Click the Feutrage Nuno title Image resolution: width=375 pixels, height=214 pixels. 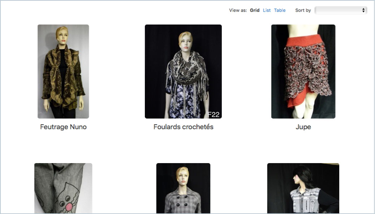tap(63, 127)
